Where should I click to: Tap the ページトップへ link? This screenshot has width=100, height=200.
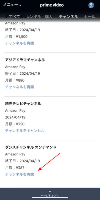coord(50,196)
